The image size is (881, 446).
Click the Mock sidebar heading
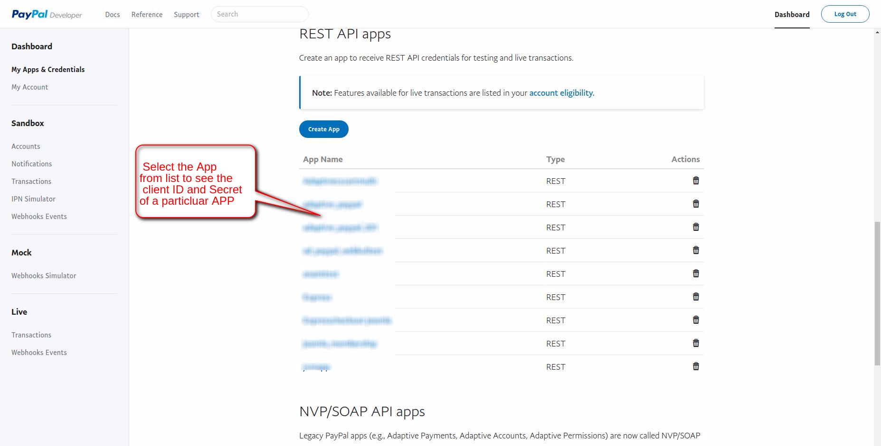pyautogui.click(x=21, y=253)
